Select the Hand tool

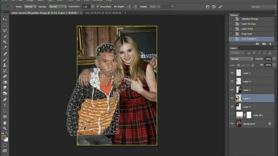tap(5, 123)
